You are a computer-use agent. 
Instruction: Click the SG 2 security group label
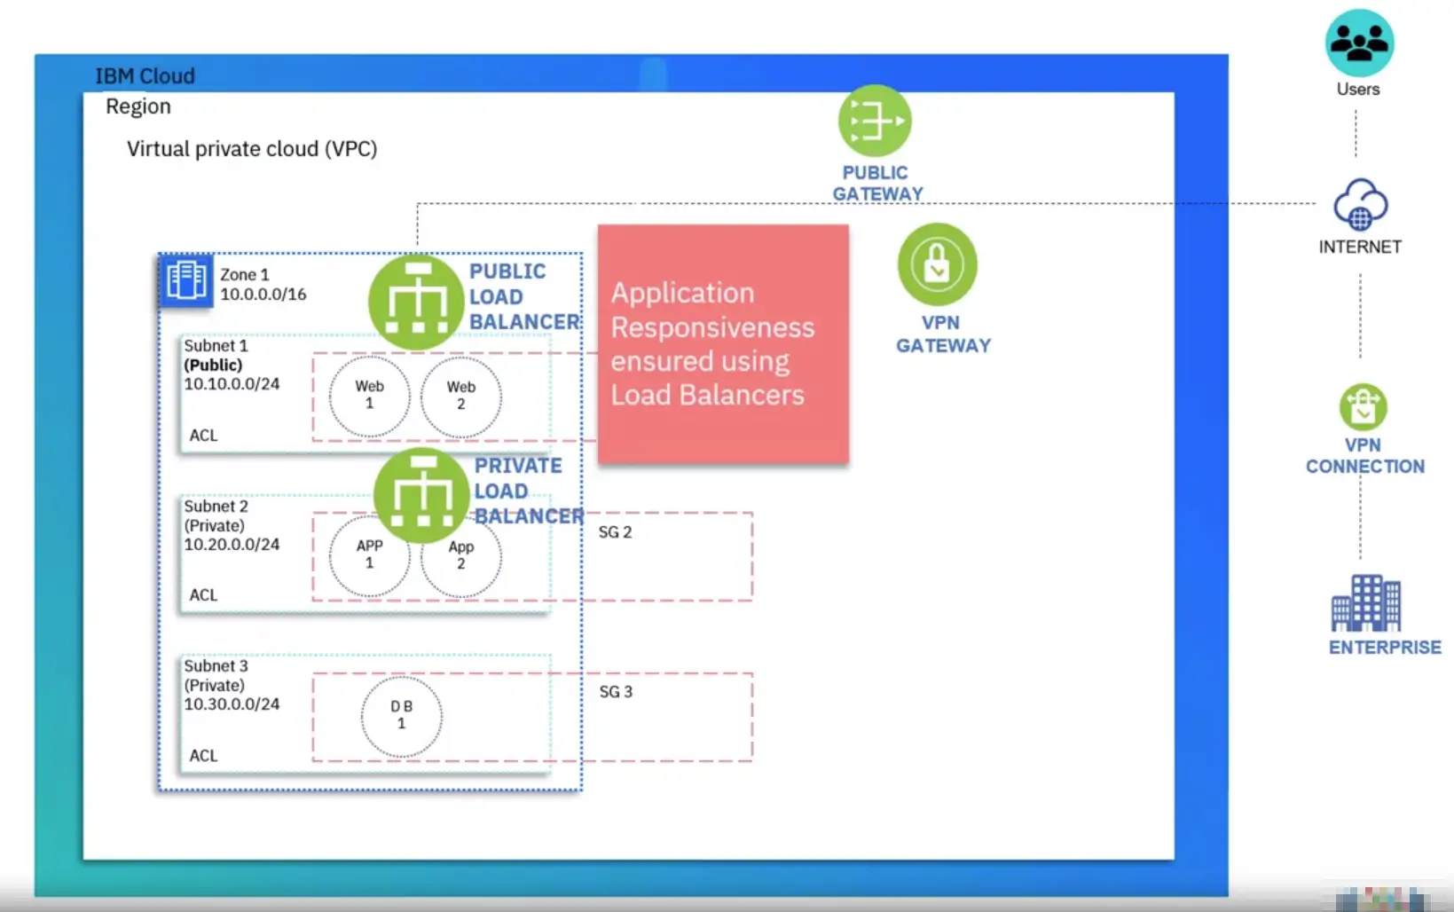click(615, 532)
